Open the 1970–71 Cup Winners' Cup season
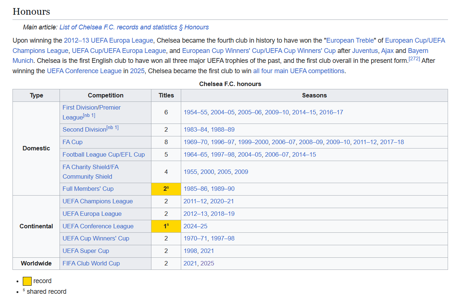Screen dimensions: 466x300 (196, 239)
